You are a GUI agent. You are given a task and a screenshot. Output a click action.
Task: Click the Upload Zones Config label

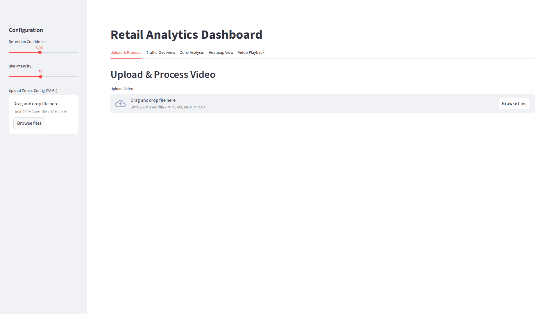33,90
